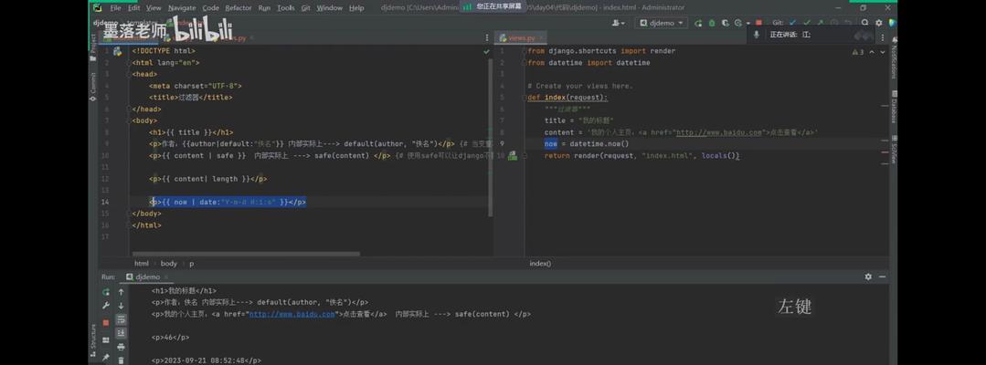Toggle scroll to end in Run console
Image resolution: width=986 pixels, height=365 pixels.
pyautogui.click(x=121, y=333)
